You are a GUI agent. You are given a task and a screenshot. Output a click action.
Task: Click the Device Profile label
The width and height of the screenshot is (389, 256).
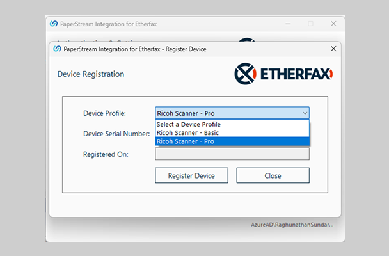[104, 113]
